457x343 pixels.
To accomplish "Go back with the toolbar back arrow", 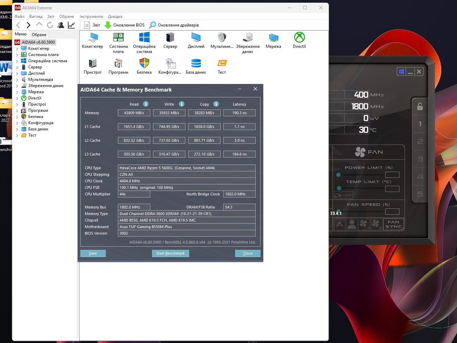I will [x=18, y=25].
